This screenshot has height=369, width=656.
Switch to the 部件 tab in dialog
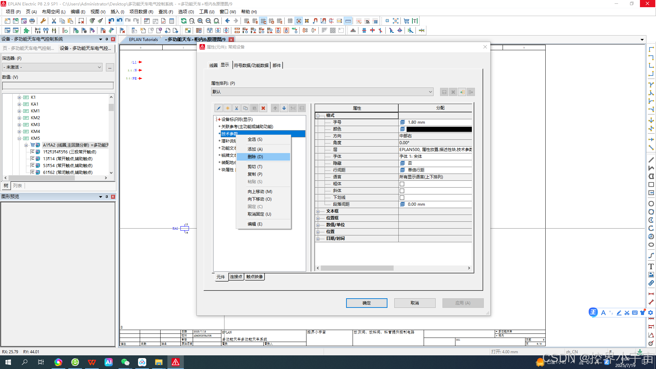[x=277, y=65]
